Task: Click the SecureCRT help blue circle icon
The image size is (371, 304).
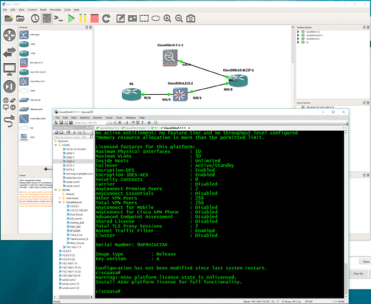Action: pyautogui.click(x=149, y=123)
